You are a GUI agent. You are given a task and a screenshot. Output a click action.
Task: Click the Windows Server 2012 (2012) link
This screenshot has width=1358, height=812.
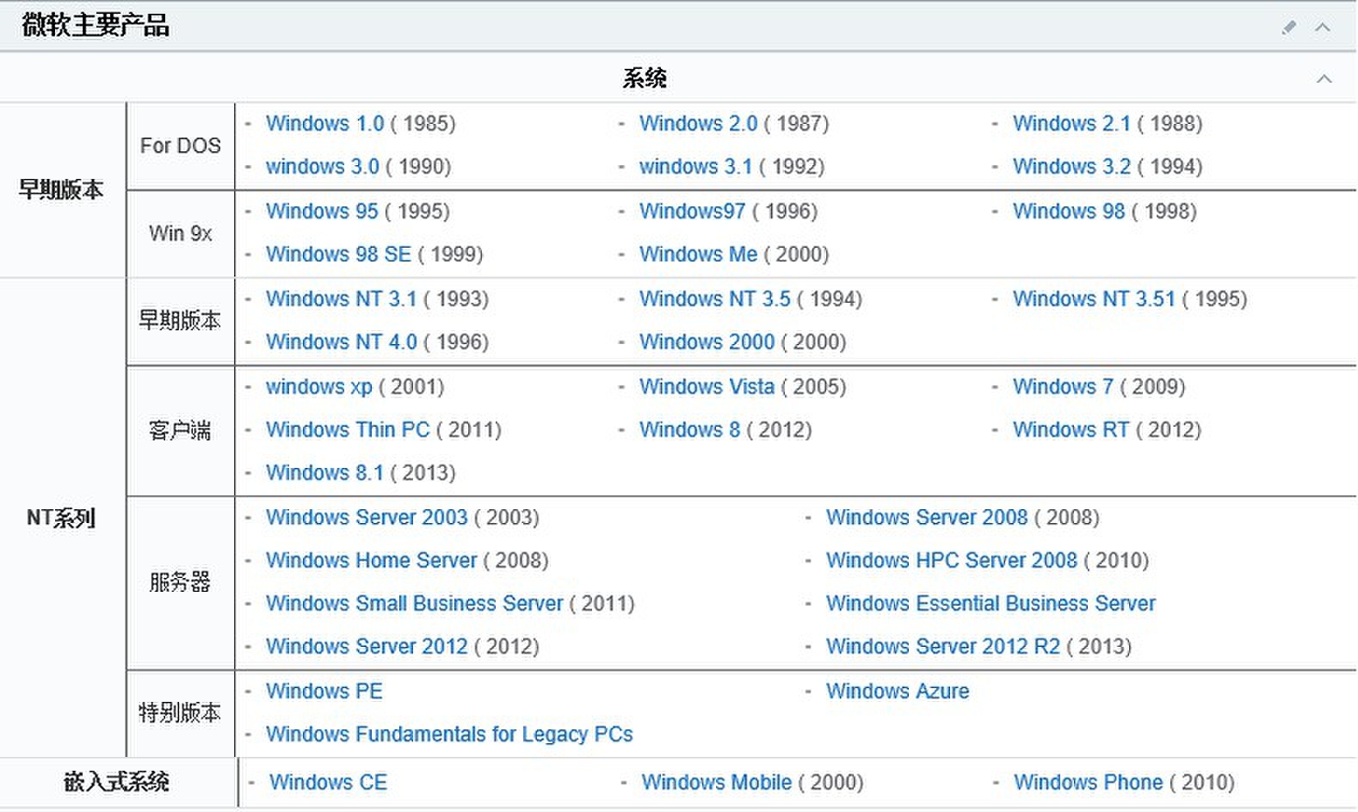(367, 646)
